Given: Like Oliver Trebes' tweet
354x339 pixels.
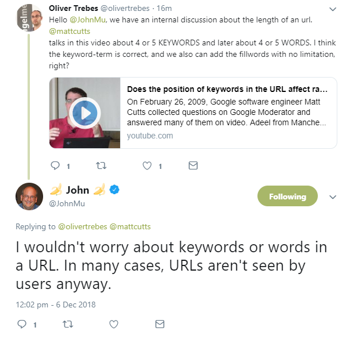Looking at the screenshot, I should pos(147,165).
